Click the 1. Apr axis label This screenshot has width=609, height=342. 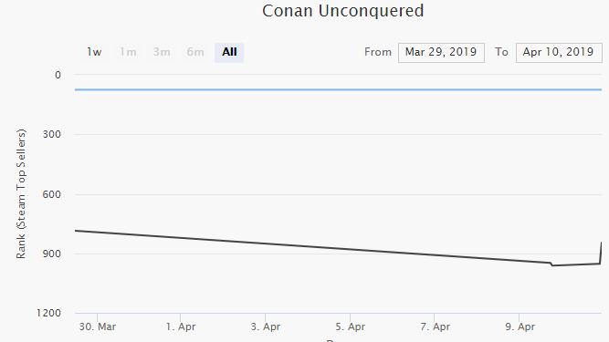tap(181, 326)
